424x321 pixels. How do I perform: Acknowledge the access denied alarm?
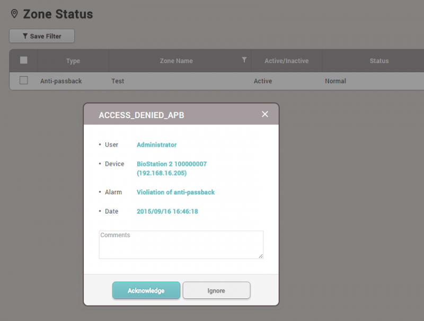click(146, 291)
